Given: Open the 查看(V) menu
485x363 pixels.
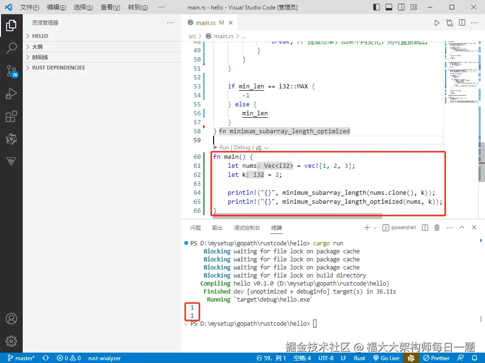Looking at the screenshot, I should tap(110, 7).
